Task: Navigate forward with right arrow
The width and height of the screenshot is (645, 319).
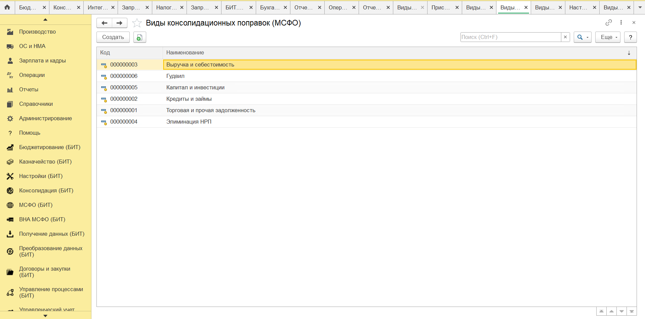Action: pyautogui.click(x=119, y=23)
